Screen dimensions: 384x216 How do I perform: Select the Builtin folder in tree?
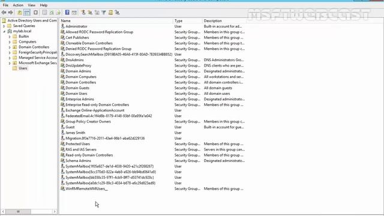[24, 37]
